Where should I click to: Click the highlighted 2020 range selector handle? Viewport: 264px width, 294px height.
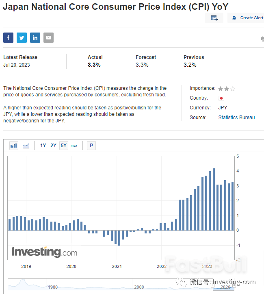pyautogui.click(x=223, y=287)
